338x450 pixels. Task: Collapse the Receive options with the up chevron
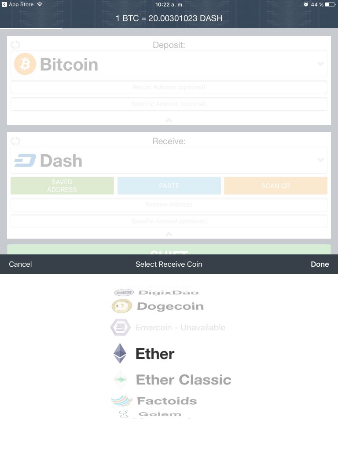click(169, 234)
